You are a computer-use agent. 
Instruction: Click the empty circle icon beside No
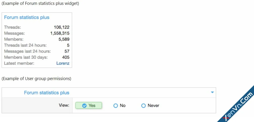click(116, 106)
